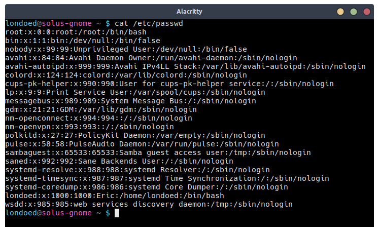
Task: Click the 'avahi-autoipd:x:999:999' line
Action: click(185, 67)
